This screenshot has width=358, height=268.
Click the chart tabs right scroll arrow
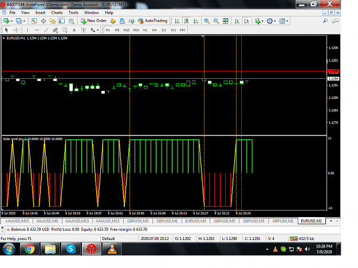(337, 221)
